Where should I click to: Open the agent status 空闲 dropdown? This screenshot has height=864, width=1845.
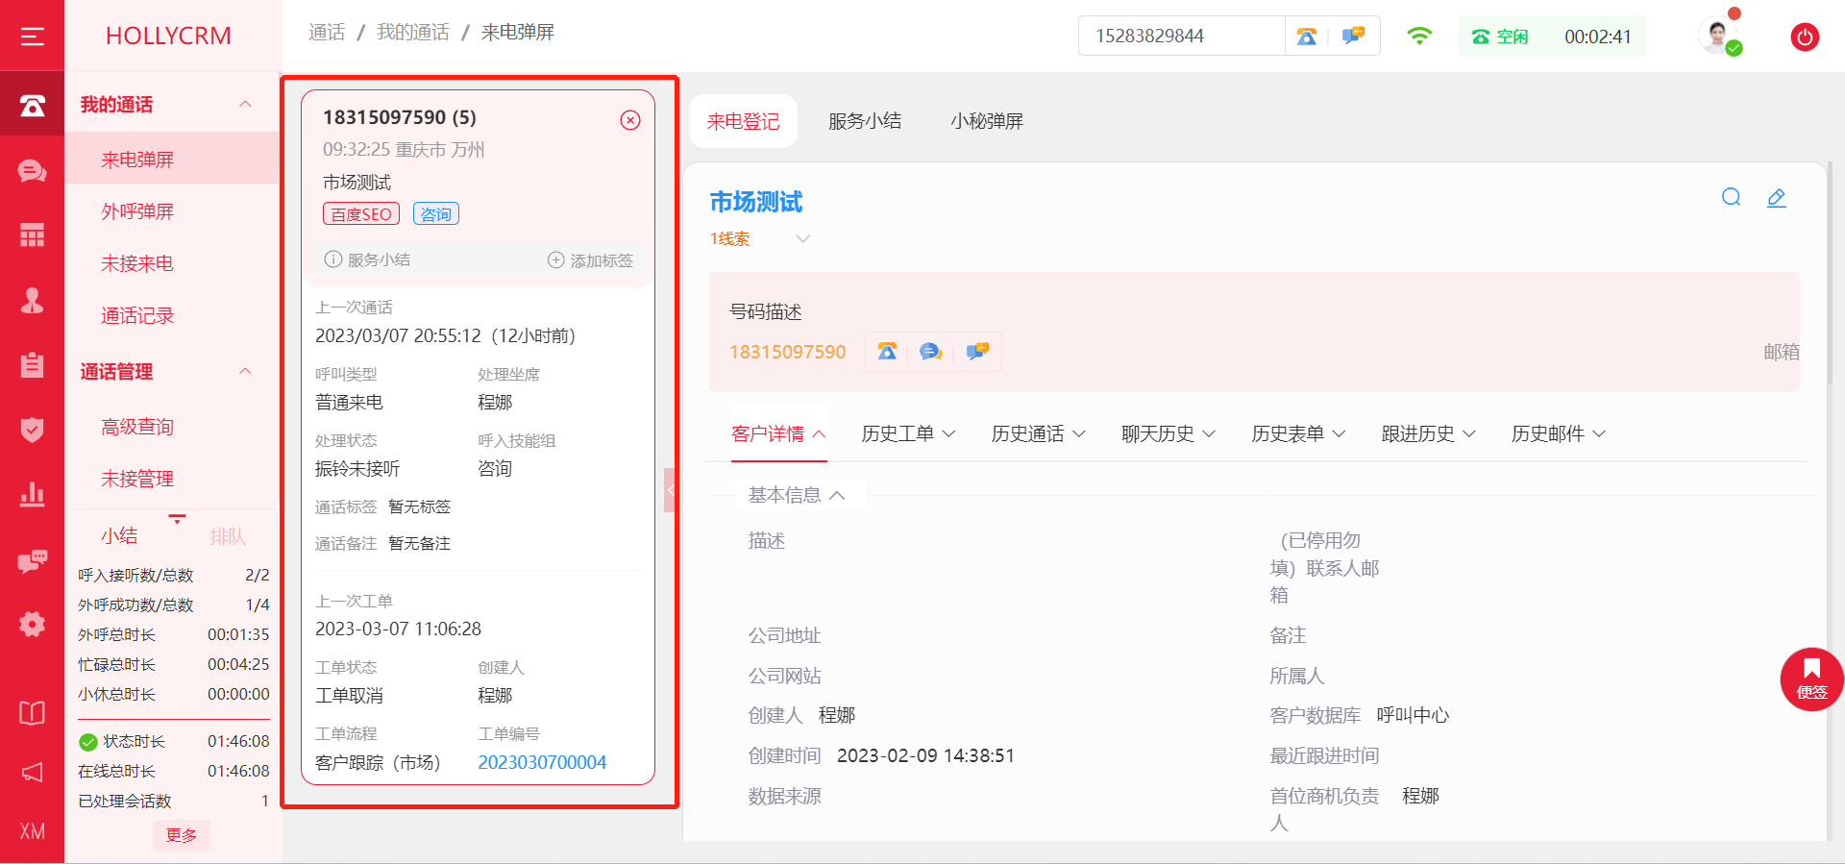(1552, 37)
